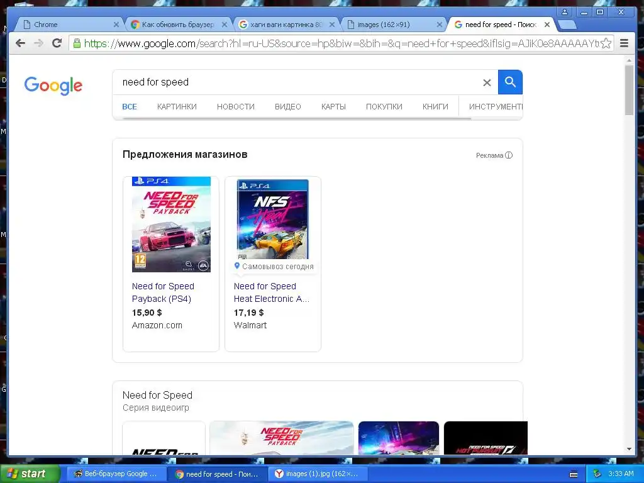Viewport: 644px width, 483px height.
Task: Reload the page with the refresh icon
Action: [57, 43]
